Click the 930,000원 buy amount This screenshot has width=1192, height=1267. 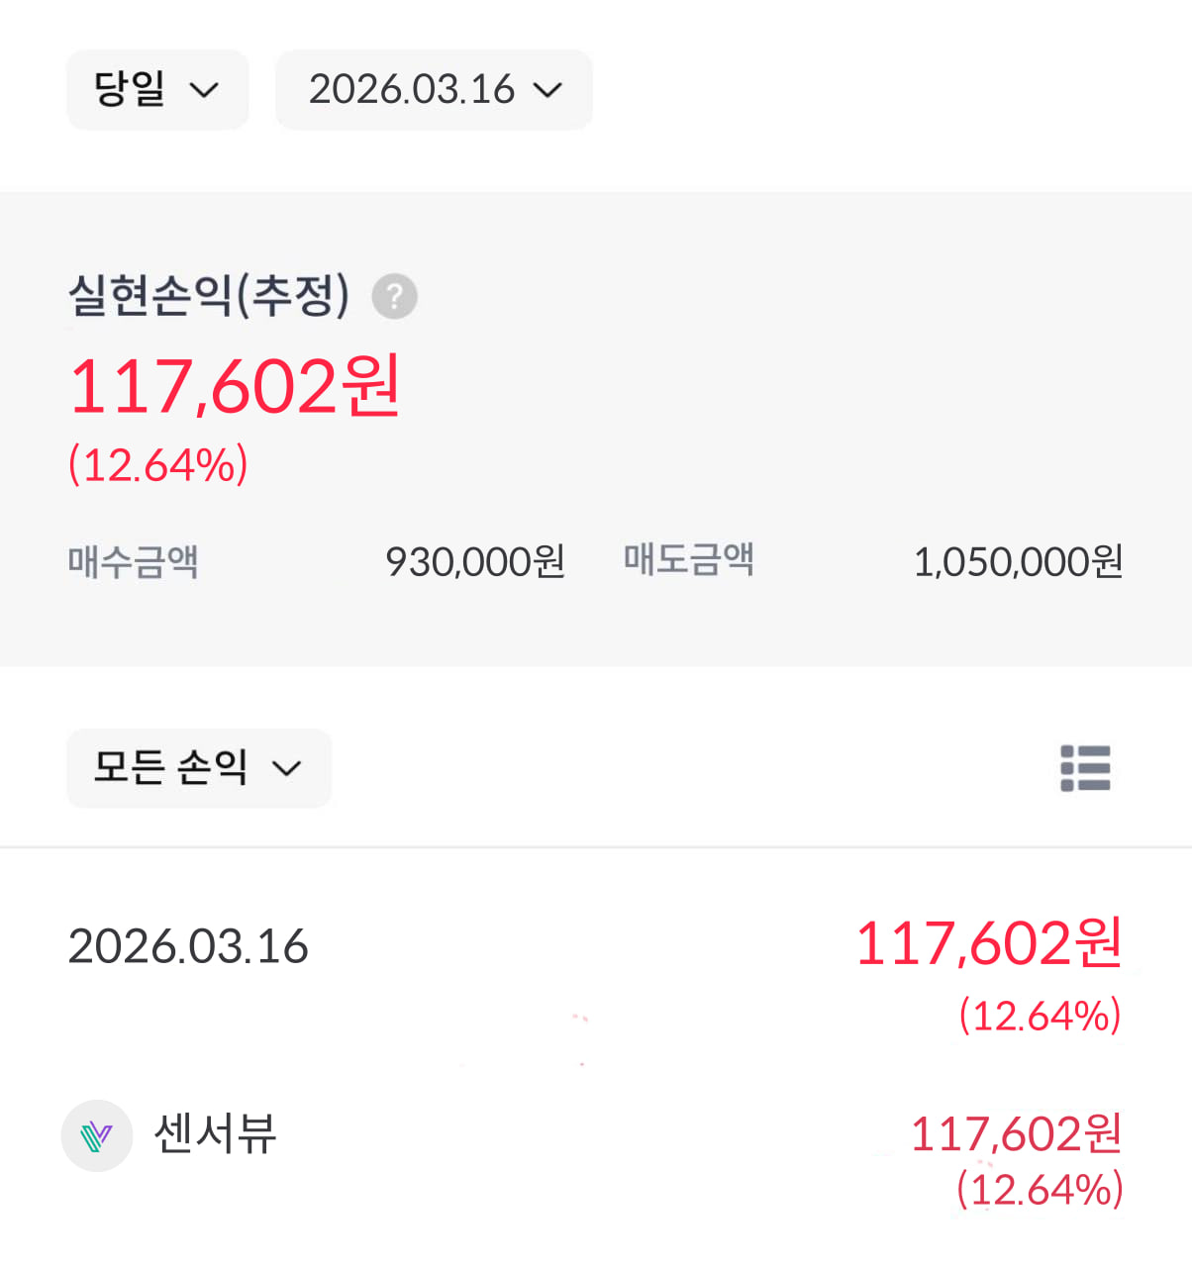[x=474, y=561]
